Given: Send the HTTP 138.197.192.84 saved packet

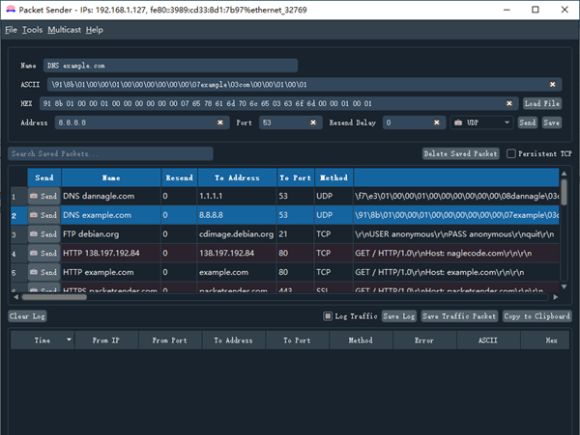Looking at the screenshot, I should click(44, 253).
